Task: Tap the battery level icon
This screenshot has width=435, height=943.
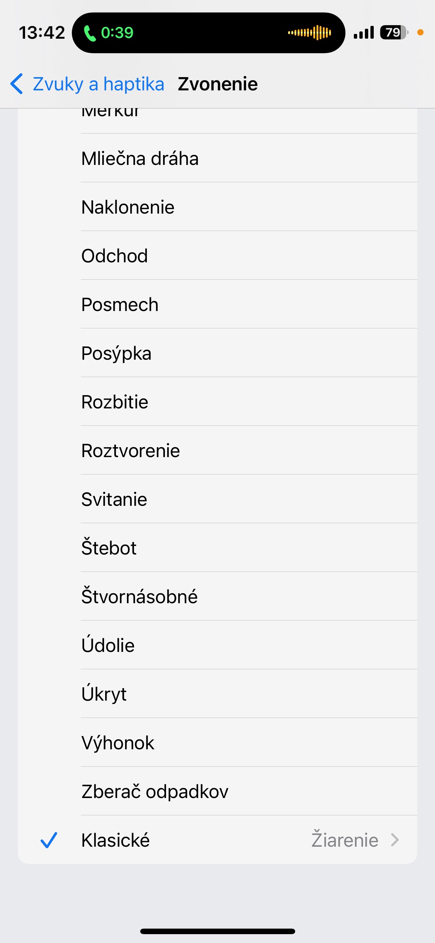Action: pos(394,32)
